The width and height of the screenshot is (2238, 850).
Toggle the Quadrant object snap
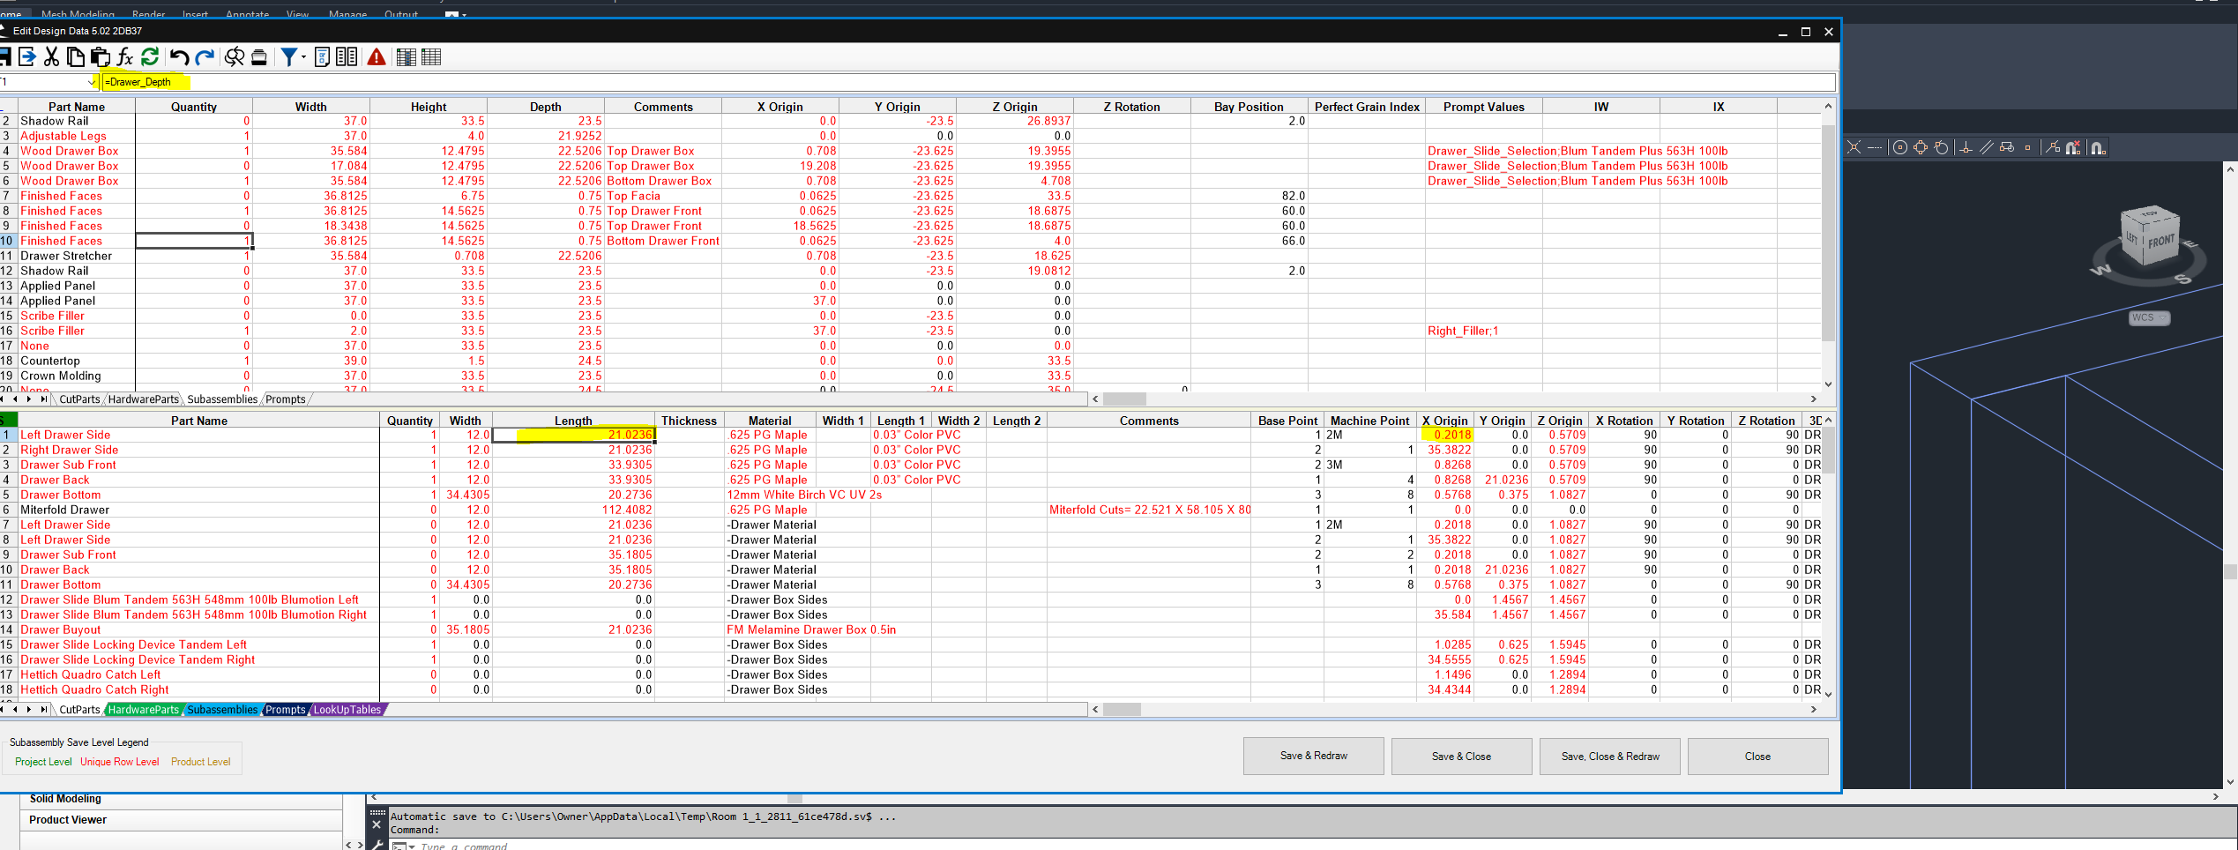tap(1921, 147)
